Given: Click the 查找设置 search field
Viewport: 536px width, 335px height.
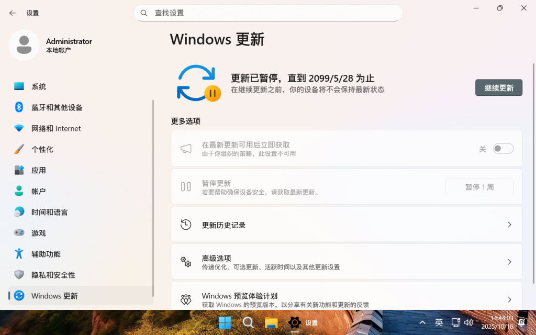Looking at the screenshot, I should pyautogui.click(x=268, y=13).
